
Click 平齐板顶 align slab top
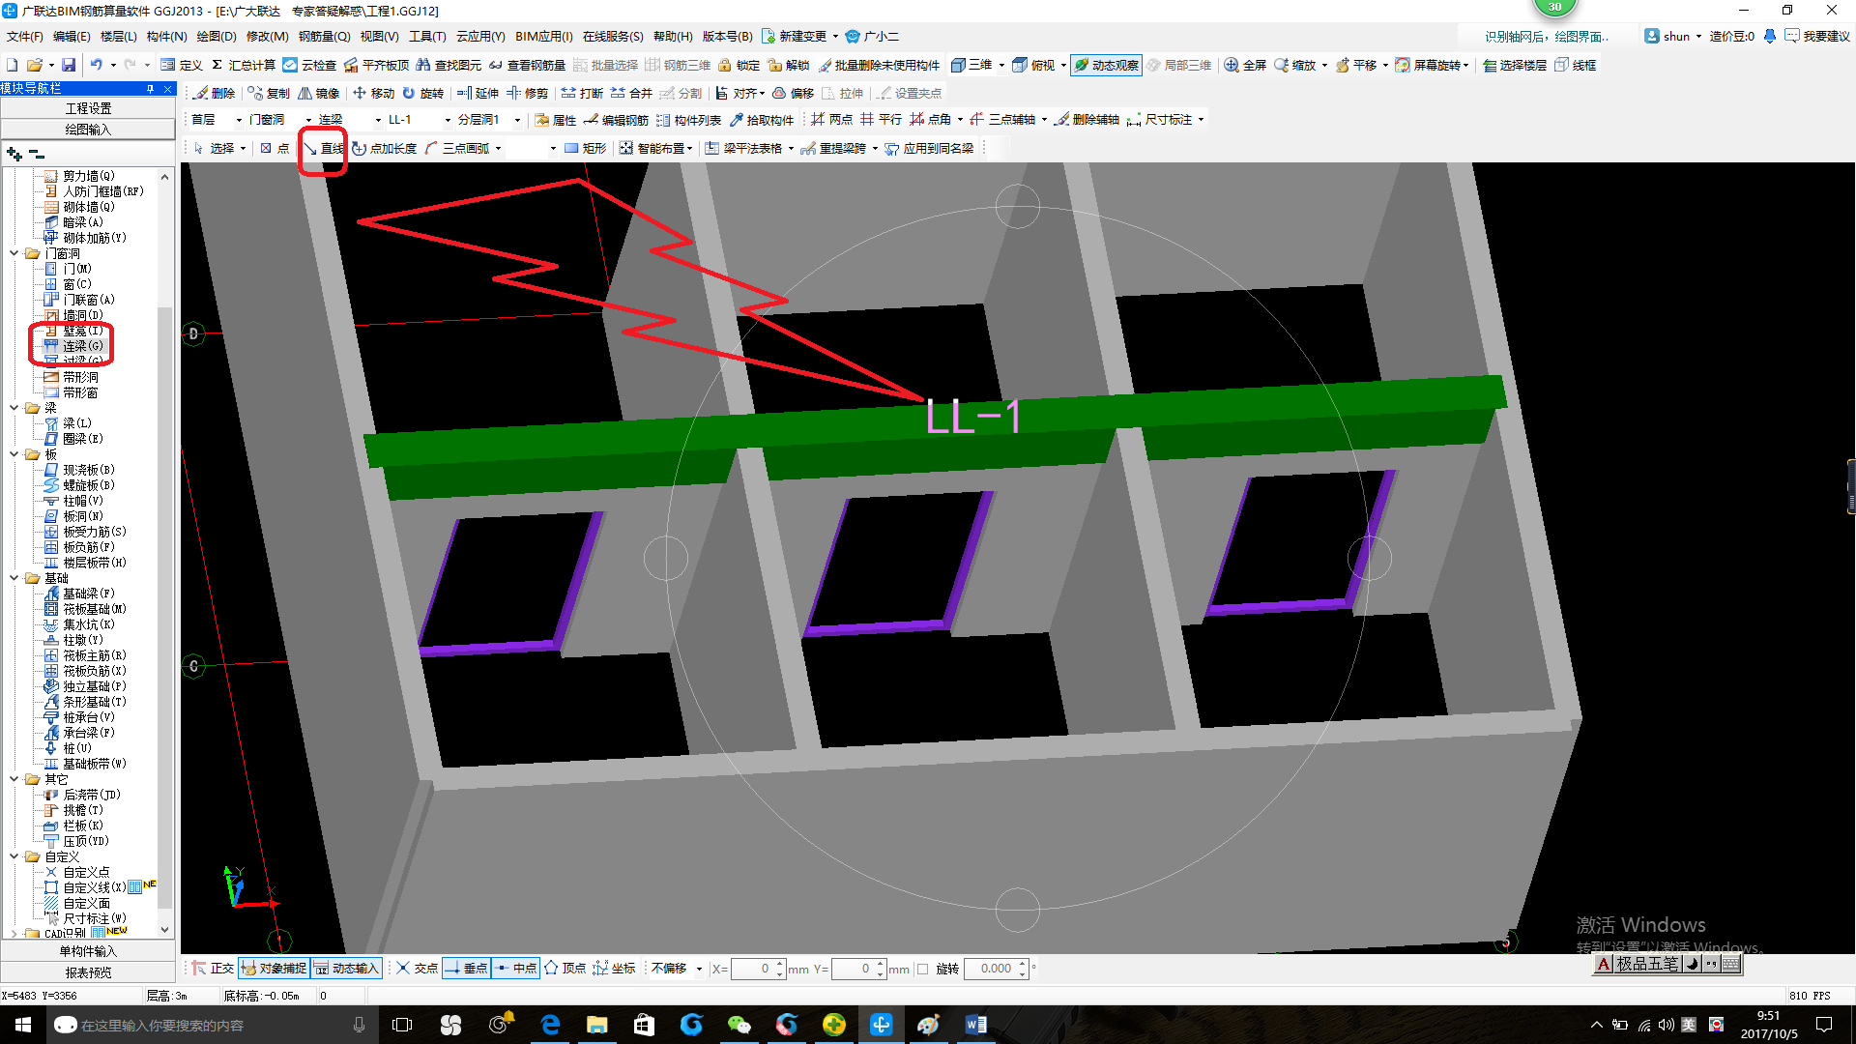[x=377, y=65]
